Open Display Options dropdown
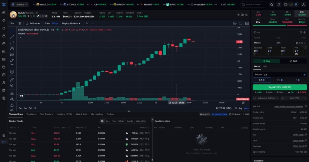The image size is (309, 162). click(x=71, y=23)
